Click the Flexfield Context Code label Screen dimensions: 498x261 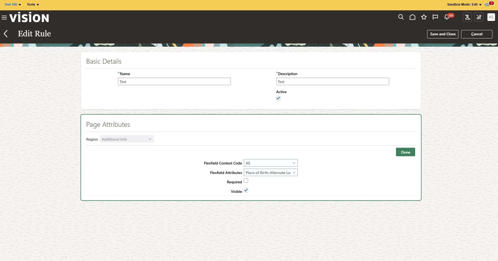click(x=223, y=163)
